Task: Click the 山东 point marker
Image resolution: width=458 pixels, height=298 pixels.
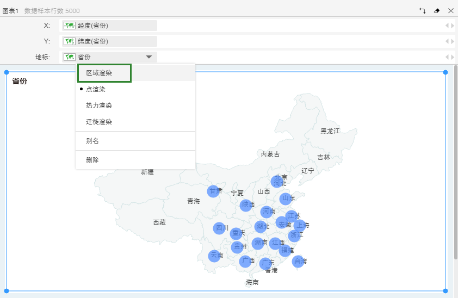Action: [286, 199]
